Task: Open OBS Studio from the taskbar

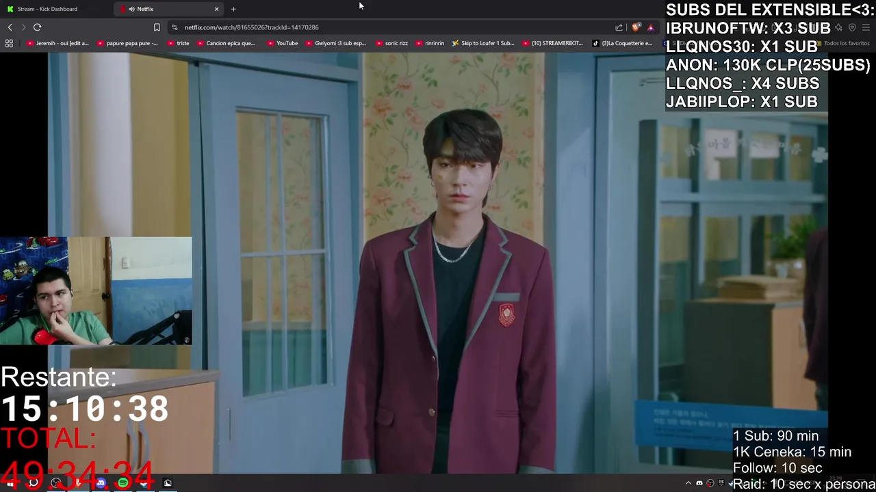Action: pyautogui.click(x=56, y=483)
